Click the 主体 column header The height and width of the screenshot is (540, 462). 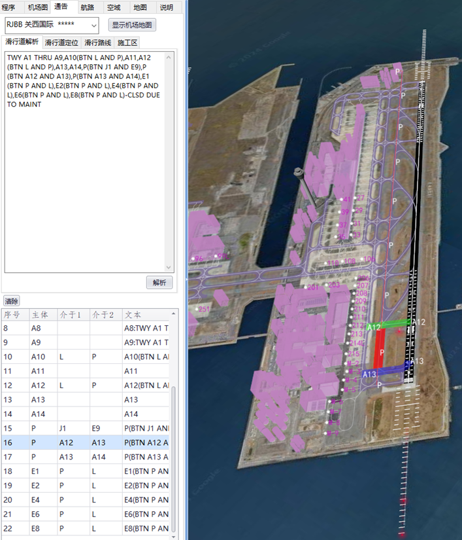[42, 315]
